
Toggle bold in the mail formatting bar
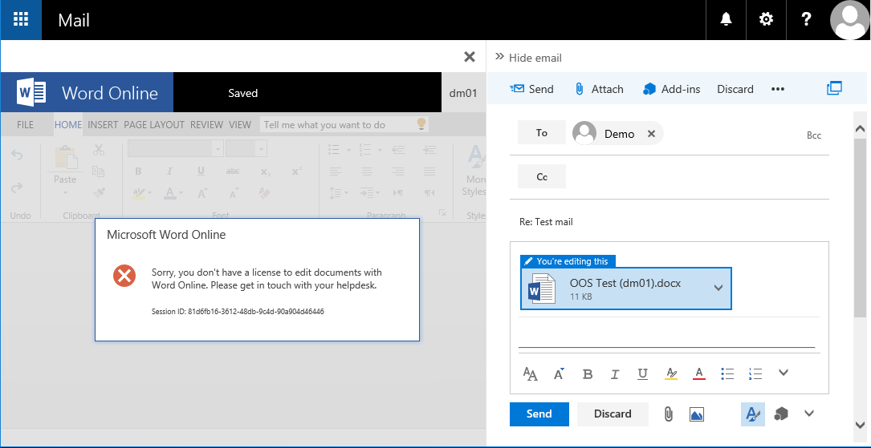[588, 374]
